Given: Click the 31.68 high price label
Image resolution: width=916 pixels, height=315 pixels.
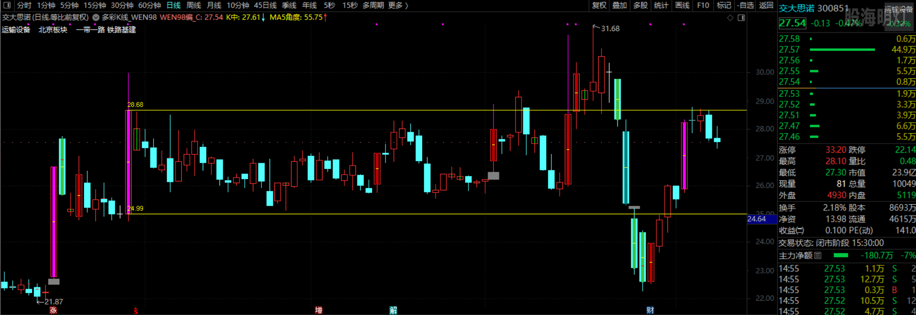Looking at the screenshot, I should (610, 29).
